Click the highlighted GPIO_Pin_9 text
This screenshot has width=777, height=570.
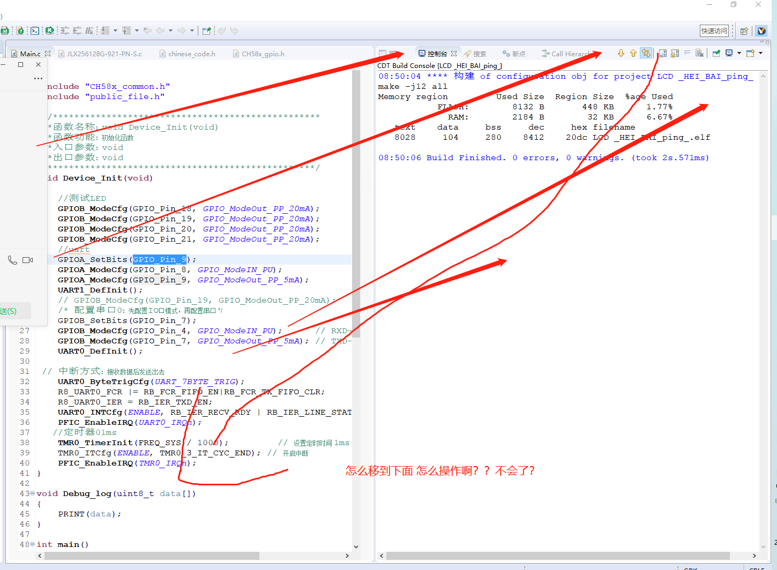(160, 259)
